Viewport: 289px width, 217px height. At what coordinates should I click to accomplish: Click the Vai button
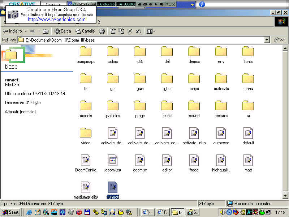pyautogui.click(x=280, y=40)
